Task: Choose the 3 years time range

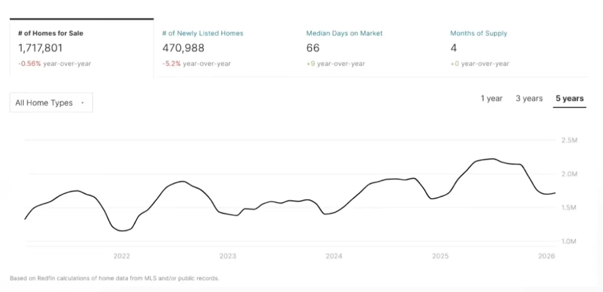Action: [x=529, y=99]
